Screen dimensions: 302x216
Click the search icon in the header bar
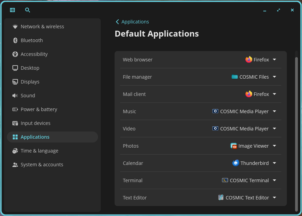(27, 10)
